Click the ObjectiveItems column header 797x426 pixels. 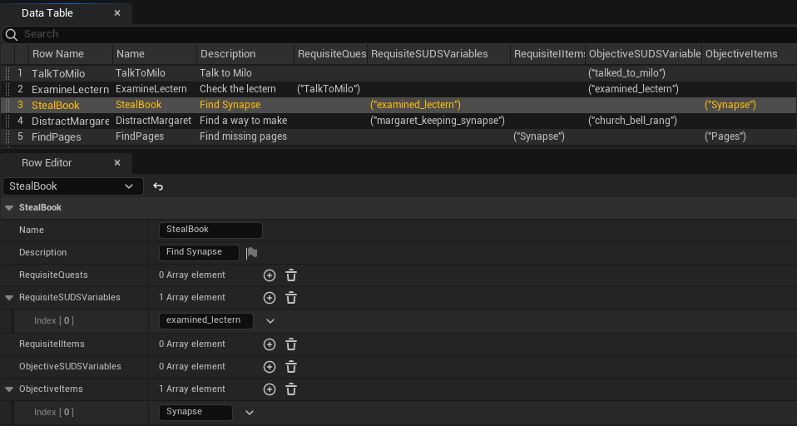click(749, 54)
